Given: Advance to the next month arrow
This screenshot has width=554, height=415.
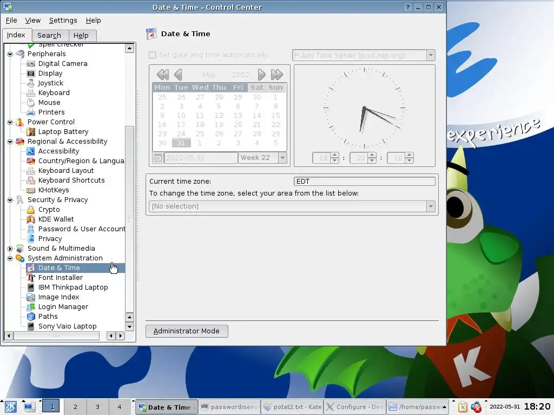Looking at the screenshot, I should tap(261, 75).
